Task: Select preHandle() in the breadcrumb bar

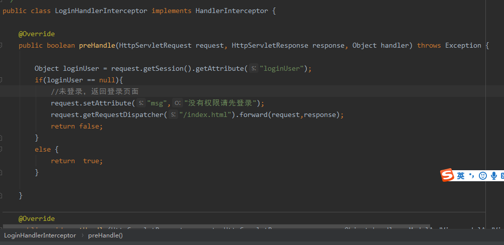Action: click(x=106, y=235)
